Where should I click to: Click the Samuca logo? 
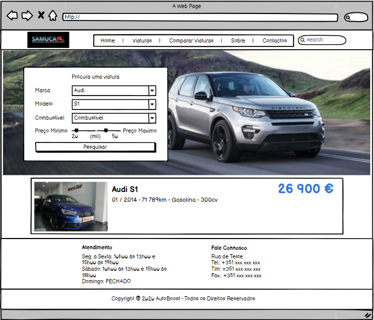tap(48, 39)
